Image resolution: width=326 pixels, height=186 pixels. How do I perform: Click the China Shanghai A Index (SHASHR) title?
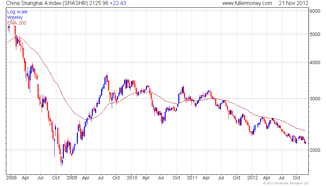click(x=47, y=3)
